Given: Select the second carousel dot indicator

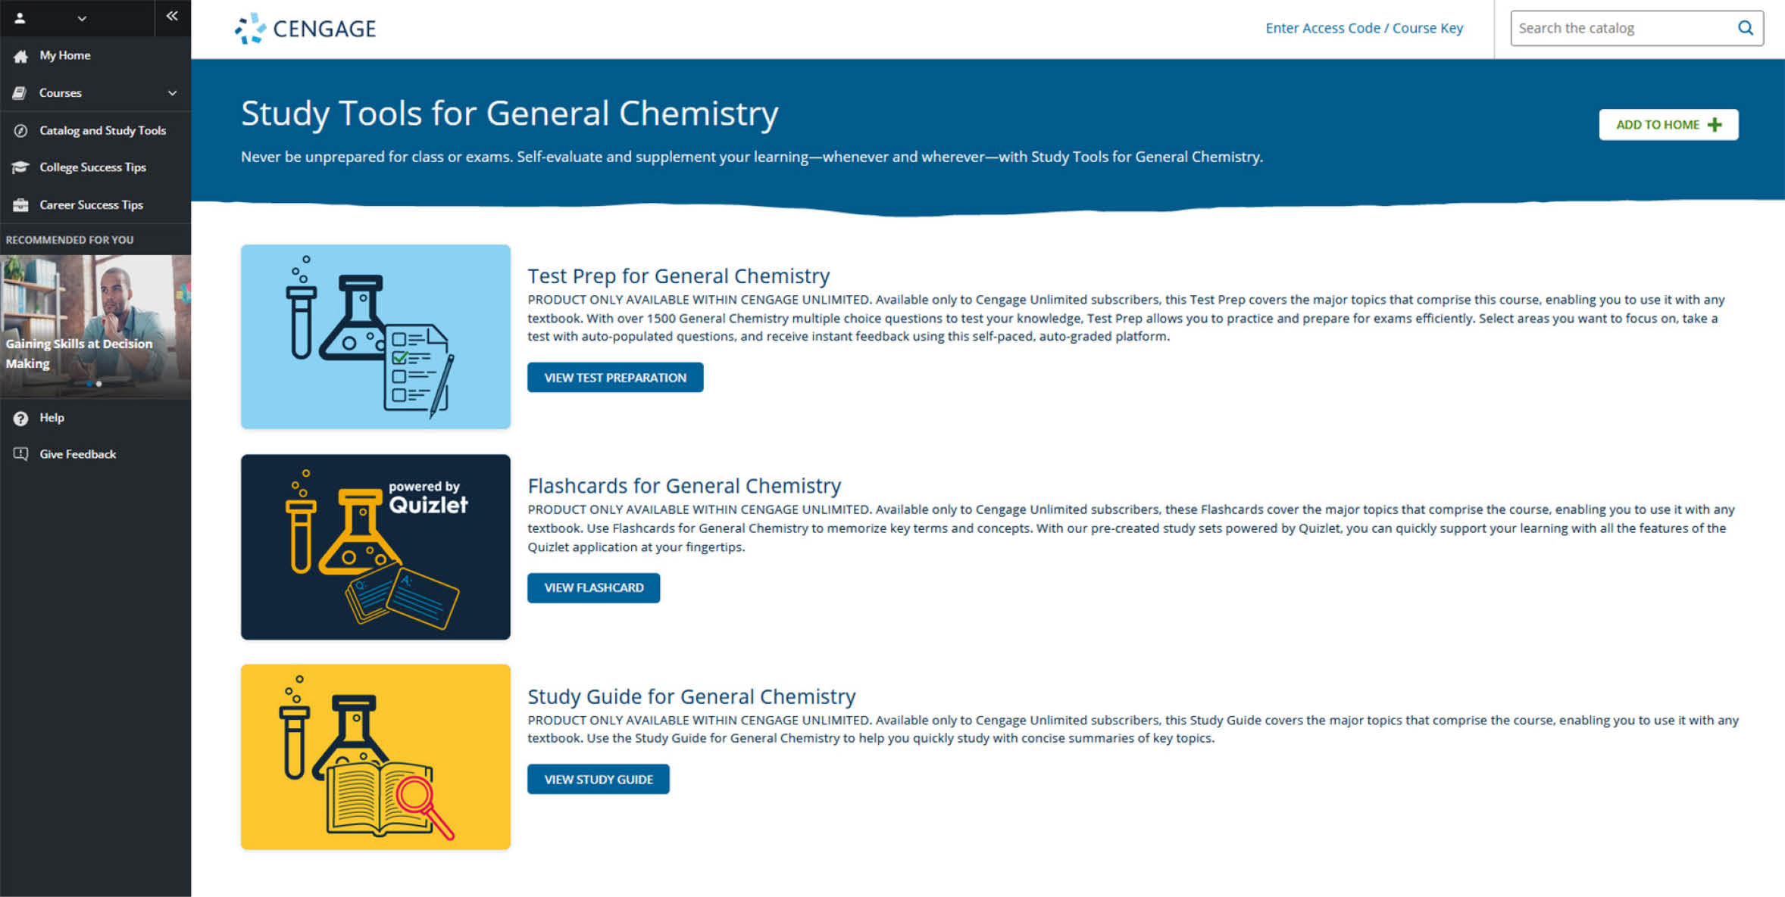Looking at the screenshot, I should tap(99, 384).
